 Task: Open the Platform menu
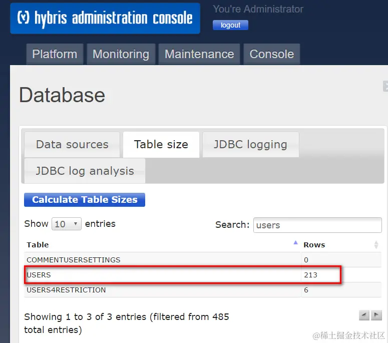(55, 54)
